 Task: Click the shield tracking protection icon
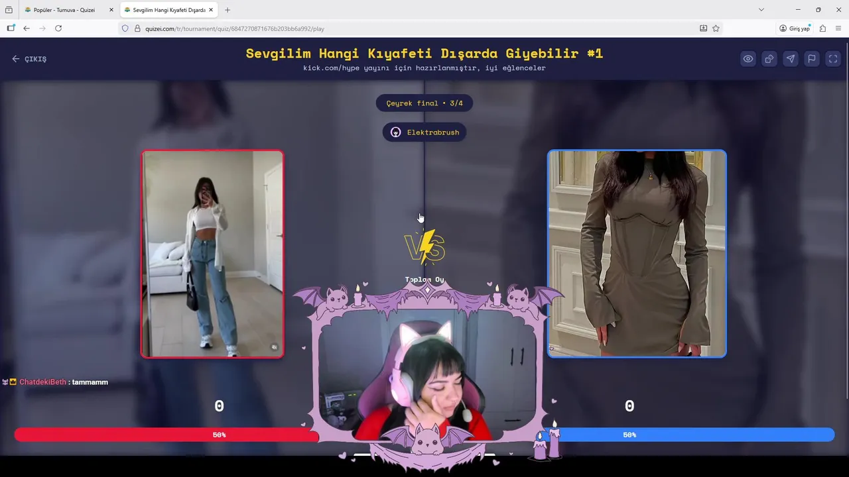125,28
